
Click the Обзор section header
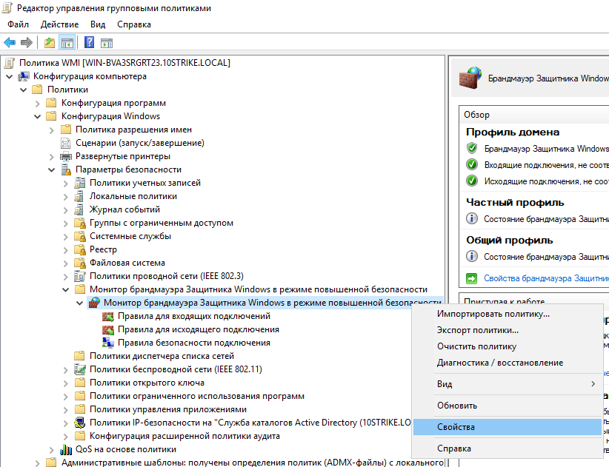[476, 115]
